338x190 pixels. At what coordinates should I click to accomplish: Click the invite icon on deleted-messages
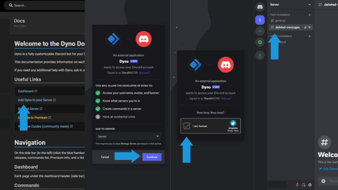tap(305, 27)
